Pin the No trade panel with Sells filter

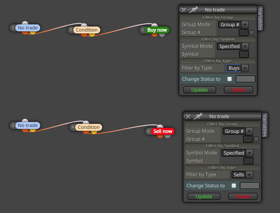[x=198, y=116]
